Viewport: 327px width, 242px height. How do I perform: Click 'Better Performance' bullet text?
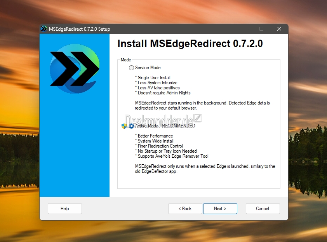[x=155, y=136]
